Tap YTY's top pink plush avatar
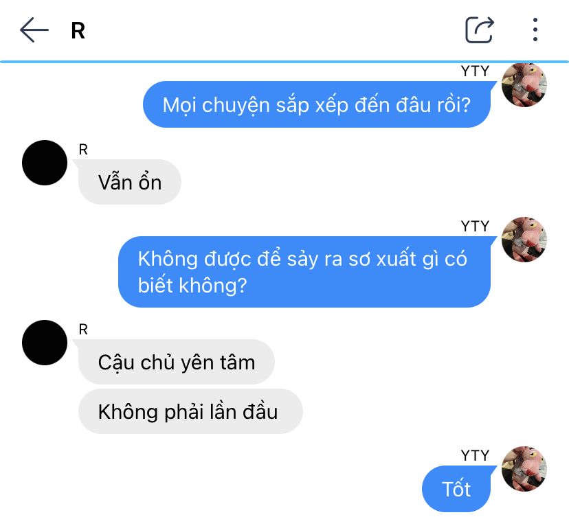The image size is (569, 528). pyautogui.click(x=524, y=85)
